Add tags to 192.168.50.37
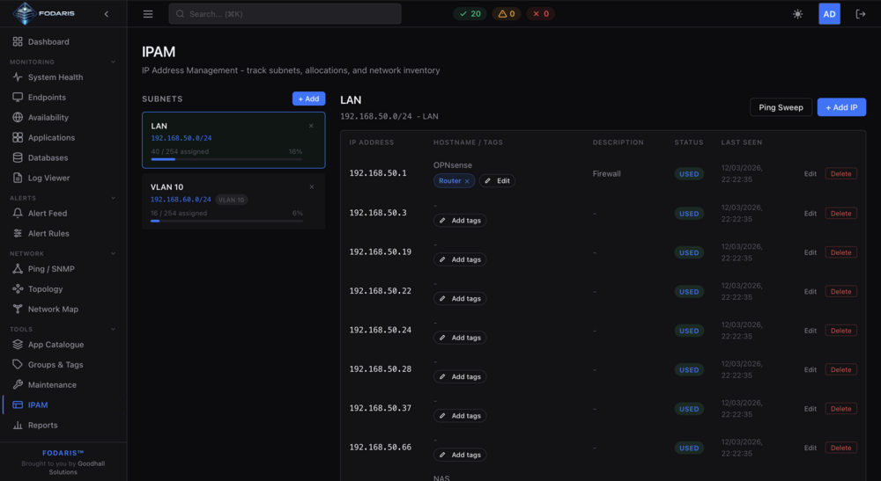 pos(460,416)
